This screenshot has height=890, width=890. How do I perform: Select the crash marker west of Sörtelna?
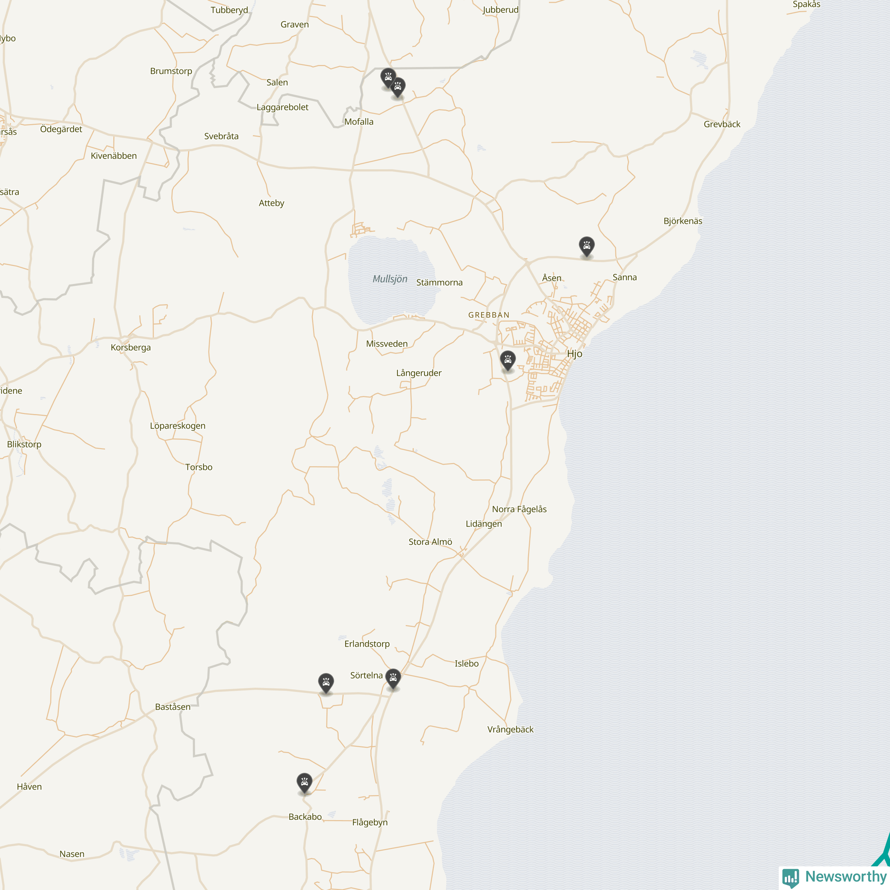pos(326,682)
